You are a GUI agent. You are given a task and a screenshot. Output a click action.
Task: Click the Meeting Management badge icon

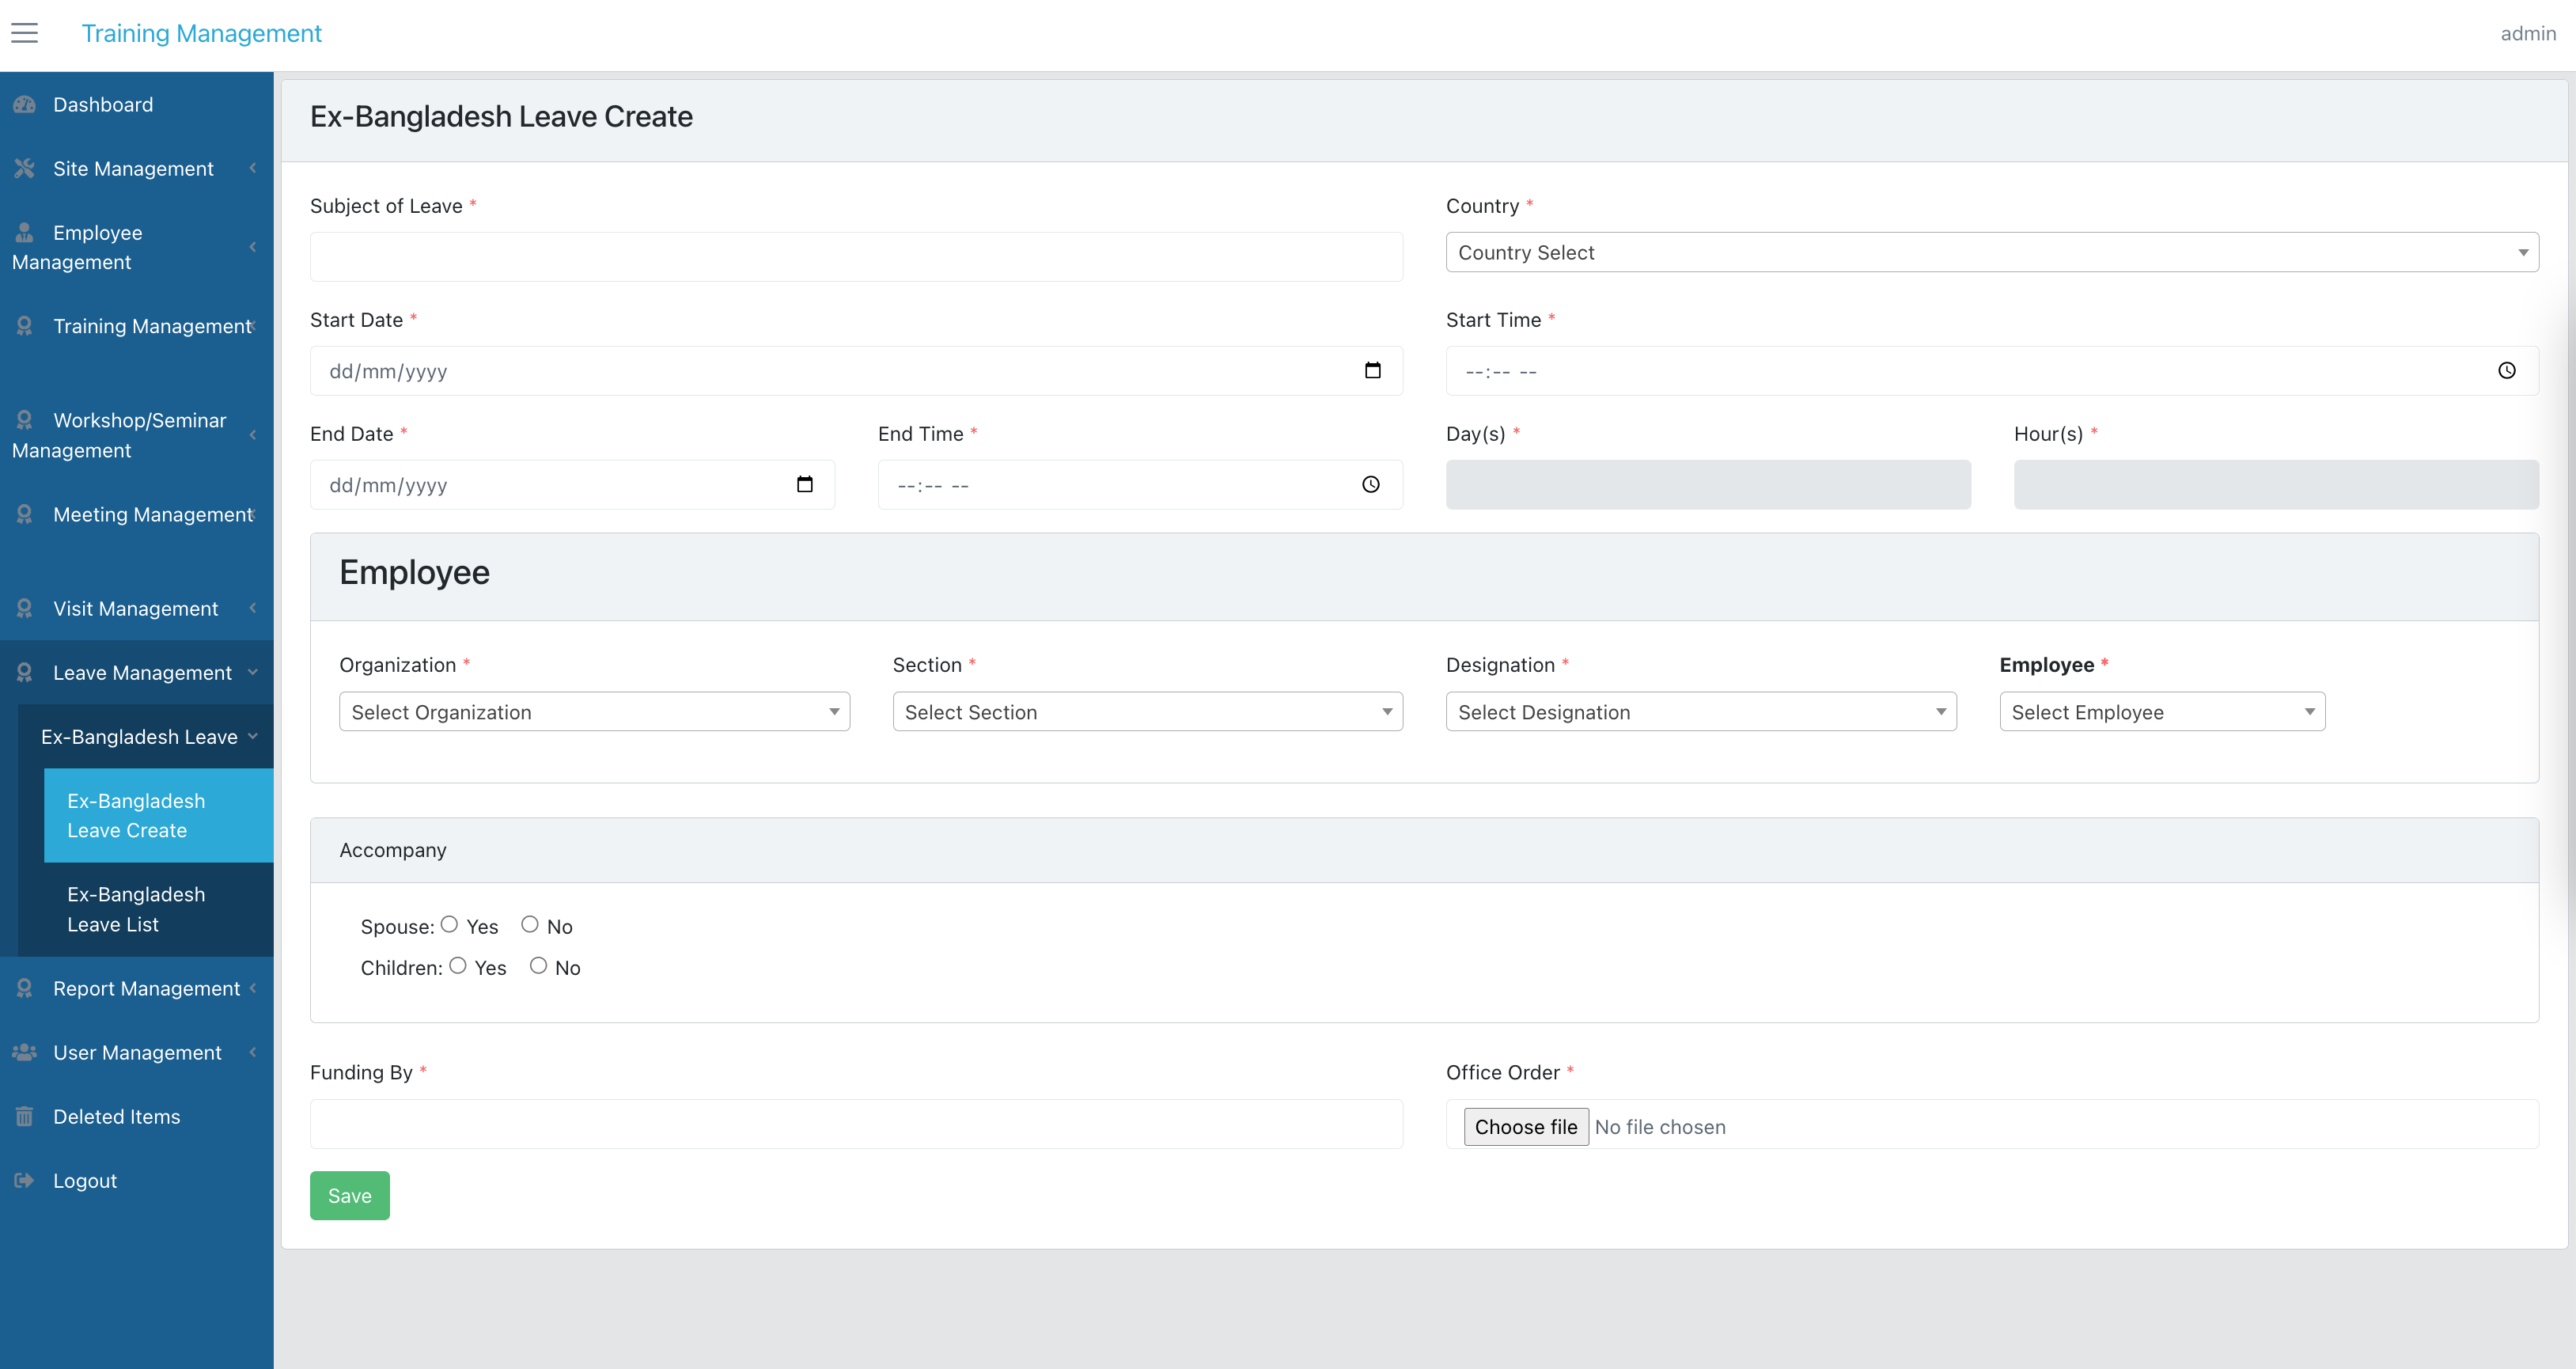24,514
